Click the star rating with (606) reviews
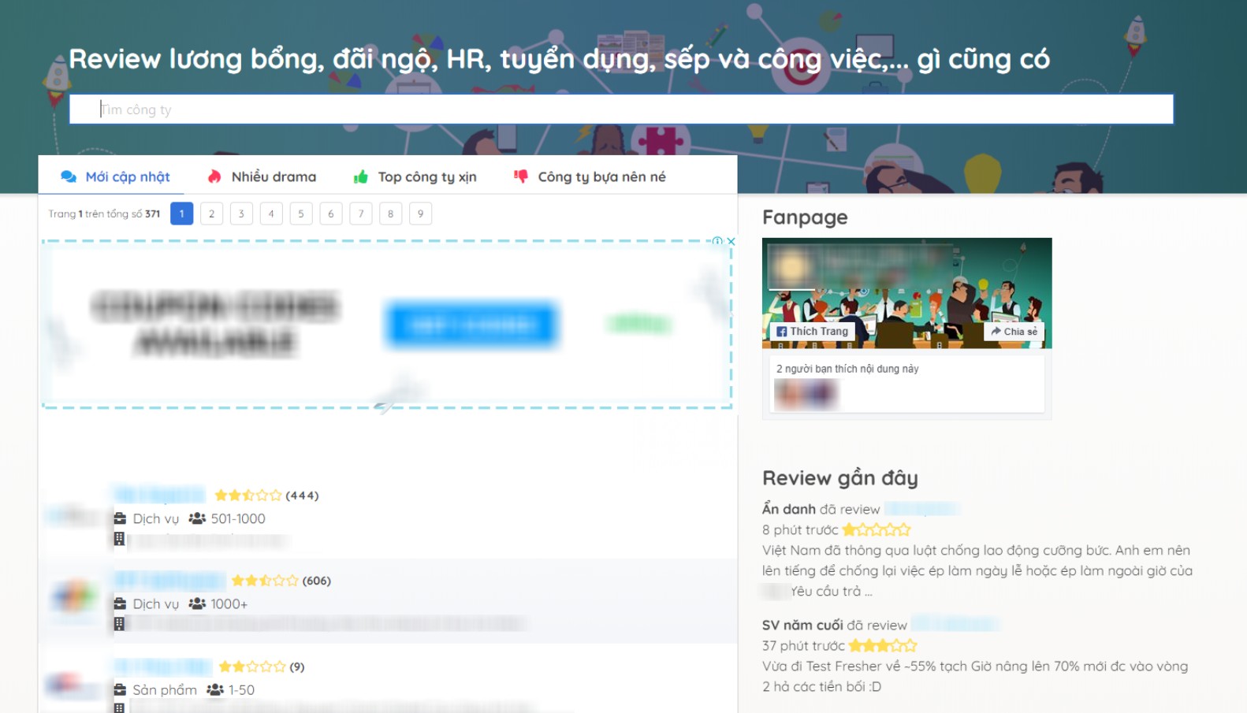The image size is (1247, 713). [x=265, y=581]
